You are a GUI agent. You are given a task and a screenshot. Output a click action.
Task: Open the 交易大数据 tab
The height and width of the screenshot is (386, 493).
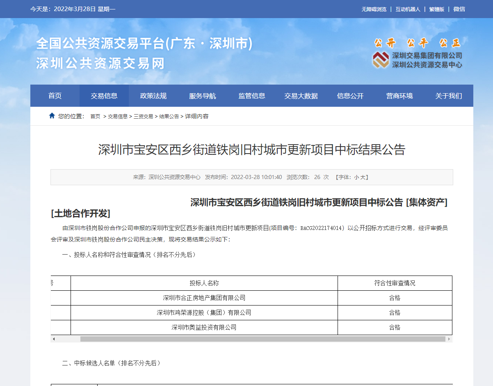pyautogui.click(x=301, y=96)
